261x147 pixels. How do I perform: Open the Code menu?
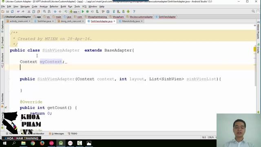(x=34, y=7)
